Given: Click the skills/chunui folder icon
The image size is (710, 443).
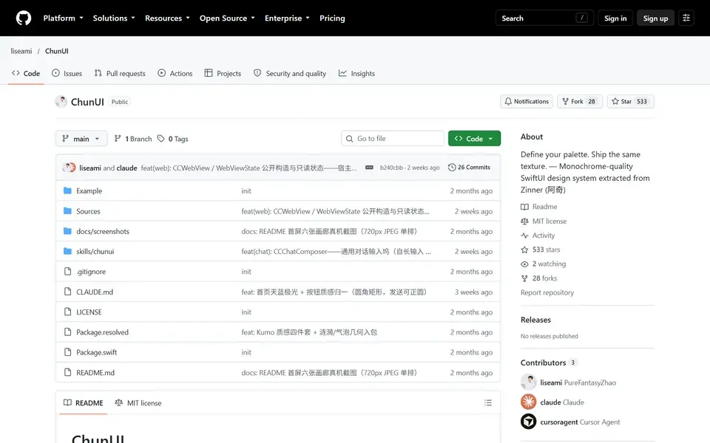Looking at the screenshot, I should click(x=67, y=251).
